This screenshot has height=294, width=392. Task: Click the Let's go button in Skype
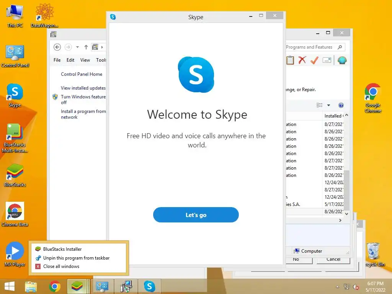[x=196, y=215]
